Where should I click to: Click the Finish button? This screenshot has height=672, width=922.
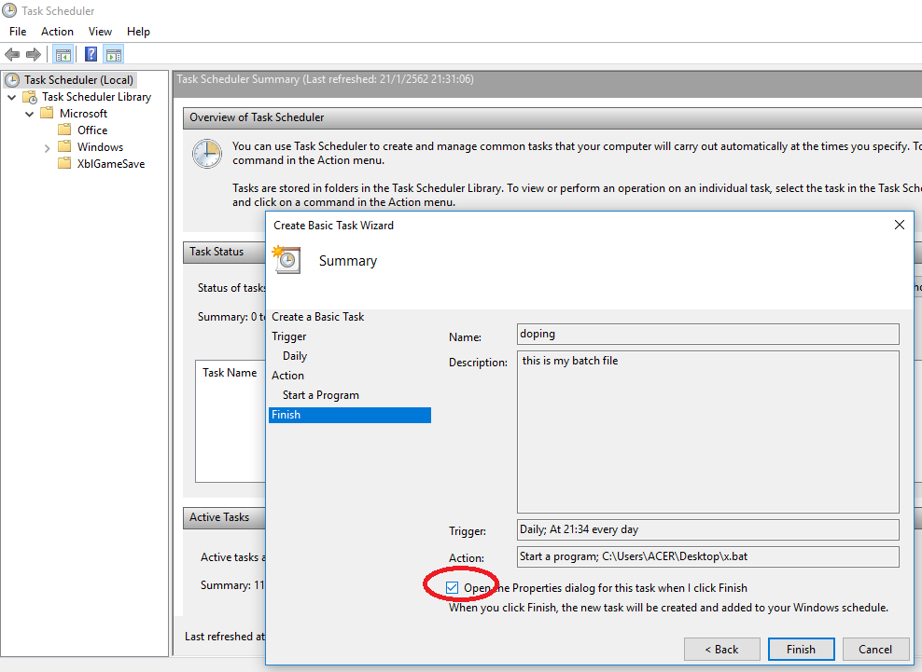point(801,650)
